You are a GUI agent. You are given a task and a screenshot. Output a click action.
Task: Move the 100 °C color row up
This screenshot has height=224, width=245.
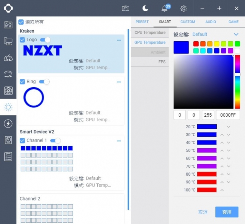(x=222, y=190)
